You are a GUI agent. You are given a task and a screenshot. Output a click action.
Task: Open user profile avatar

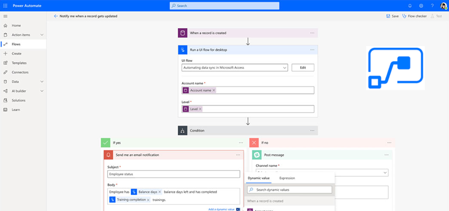[x=443, y=6]
